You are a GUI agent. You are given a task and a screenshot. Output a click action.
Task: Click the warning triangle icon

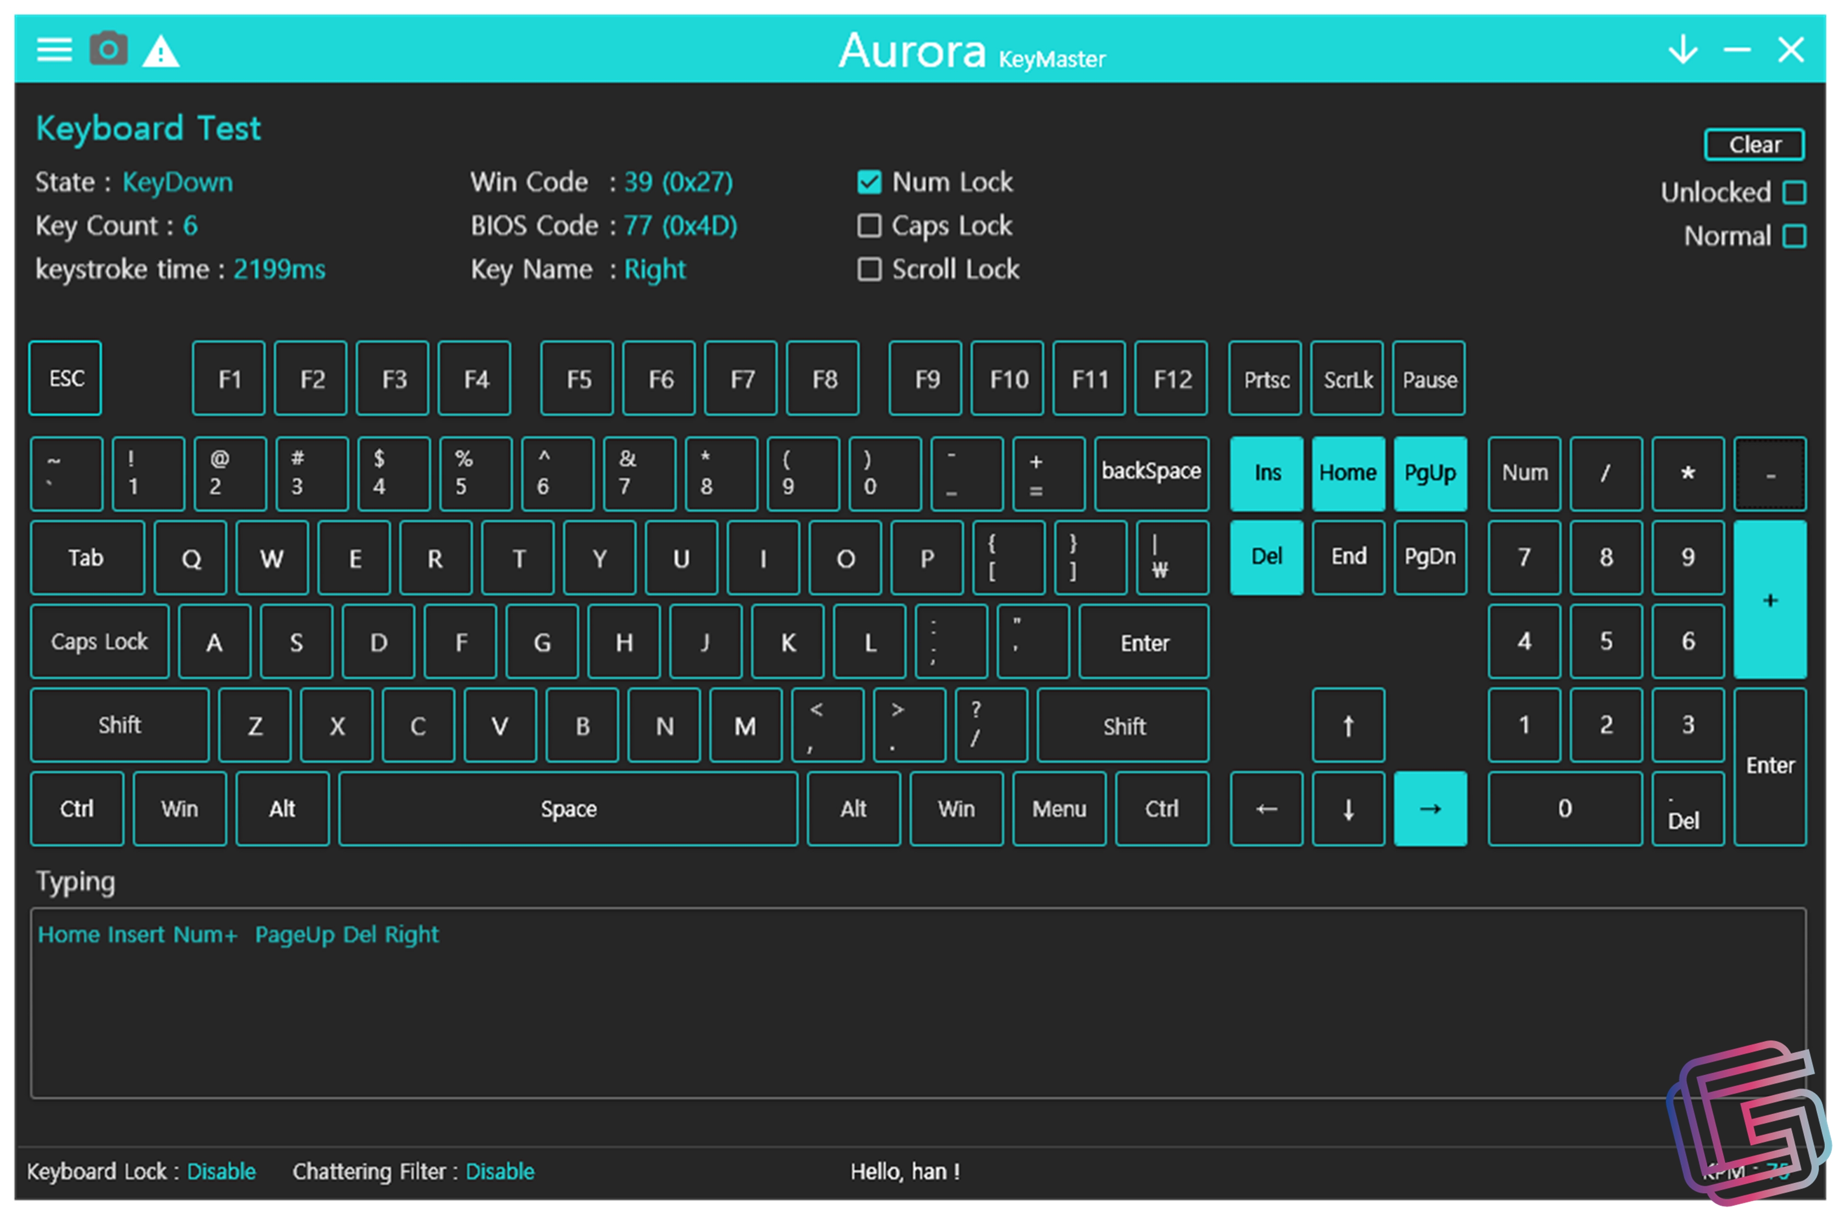click(161, 51)
